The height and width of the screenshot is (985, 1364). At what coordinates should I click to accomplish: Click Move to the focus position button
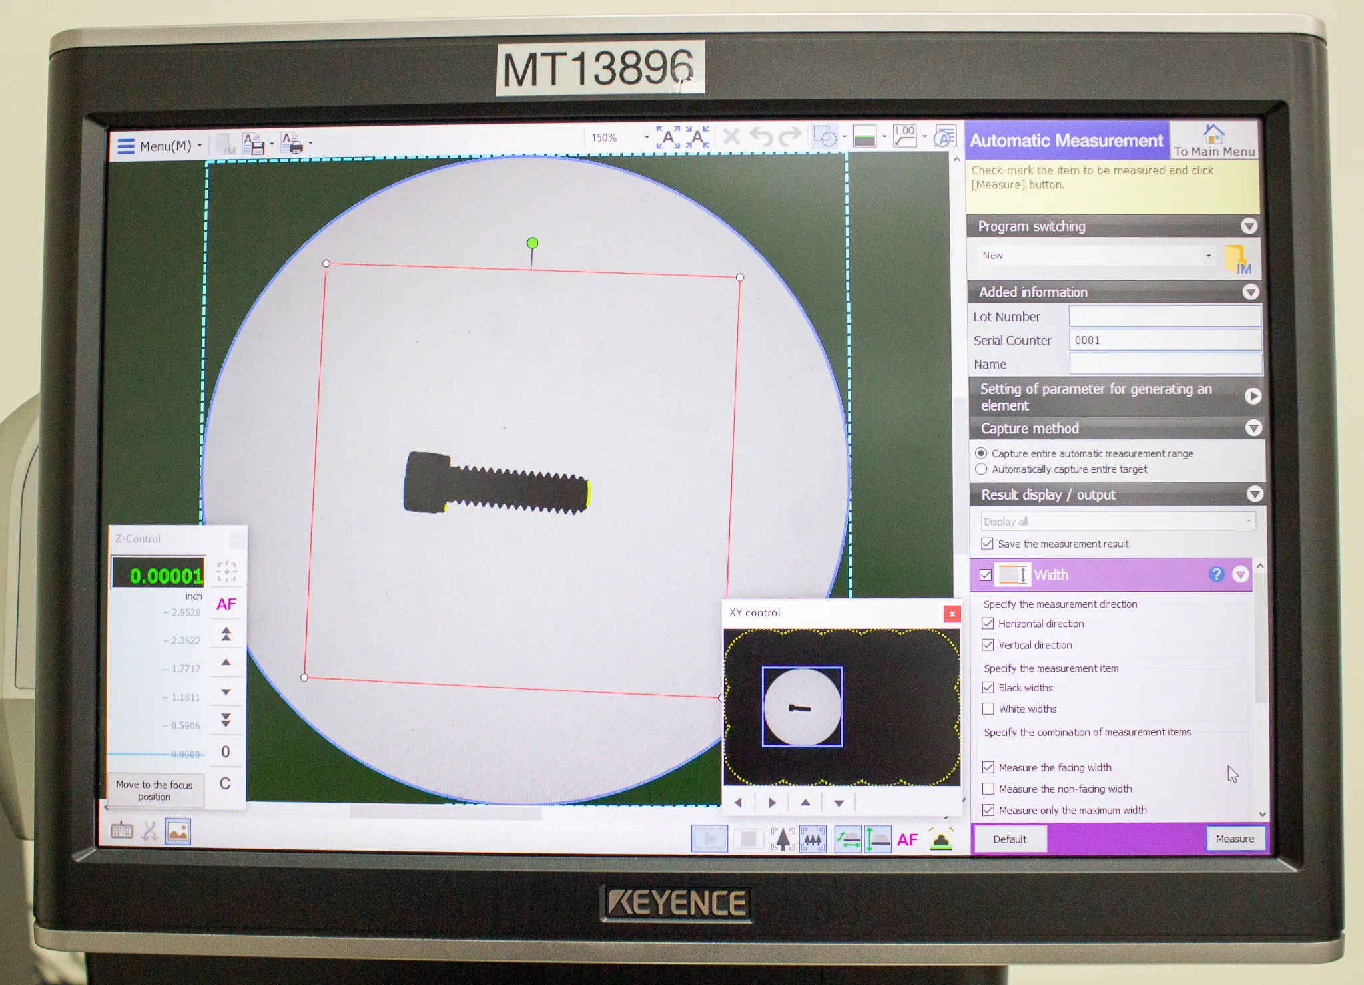[x=155, y=791]
